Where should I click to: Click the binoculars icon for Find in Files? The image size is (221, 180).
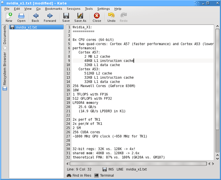click(69, 175)
